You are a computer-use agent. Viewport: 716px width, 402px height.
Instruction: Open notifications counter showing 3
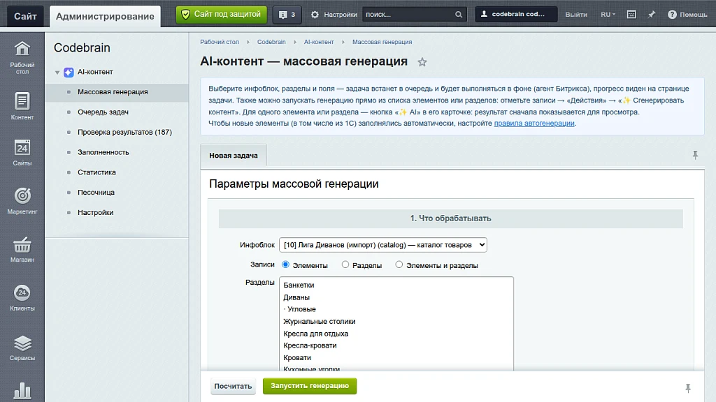click(287, 15)
